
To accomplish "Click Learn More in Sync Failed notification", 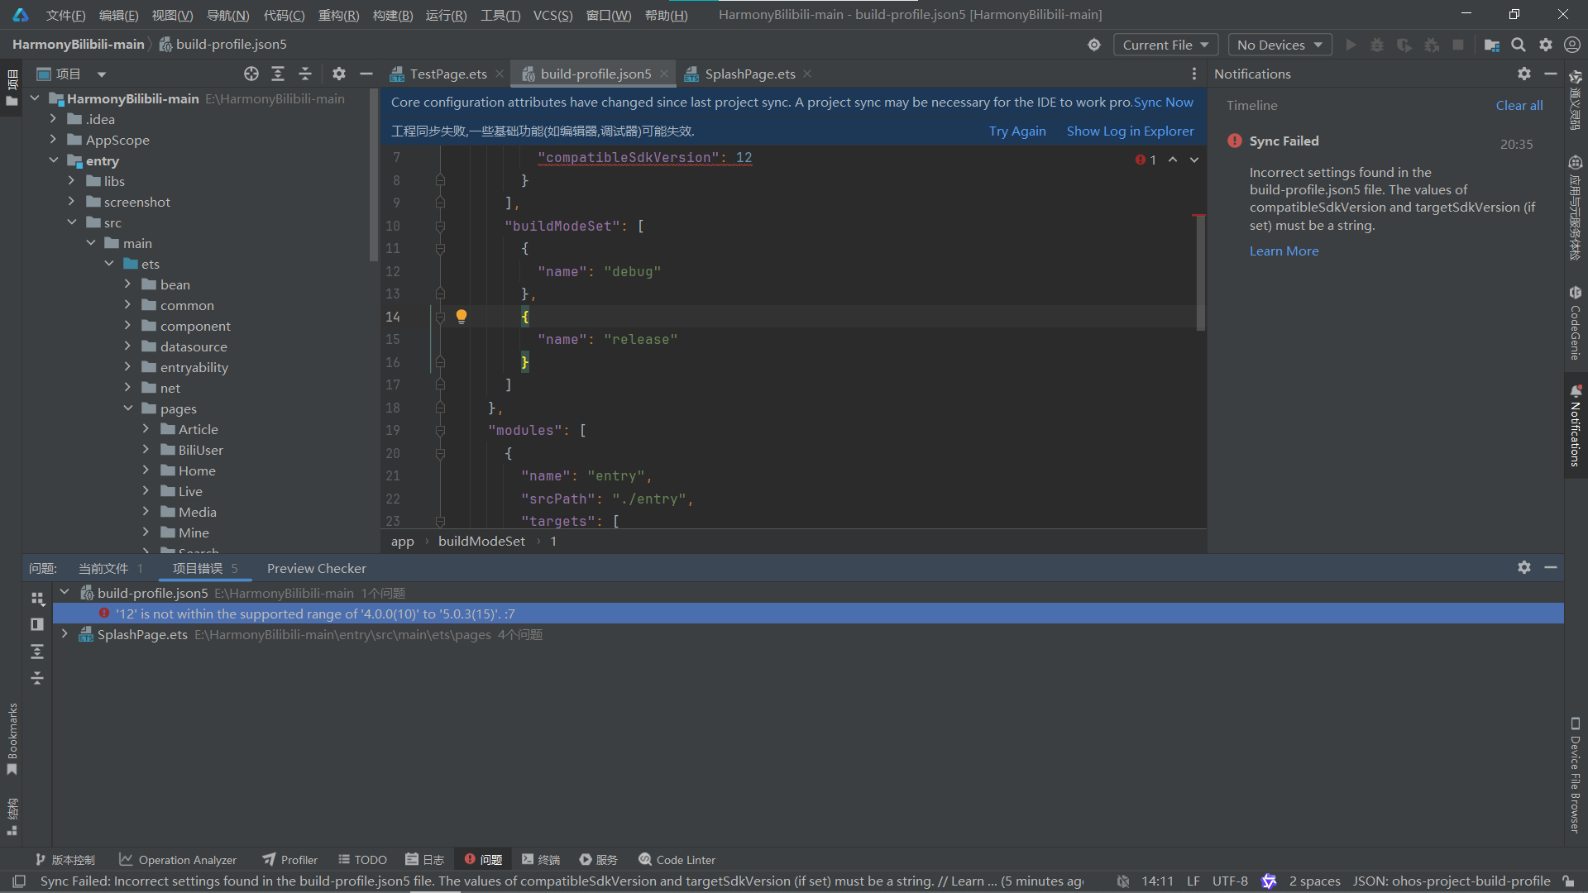I will coord(1284,251).
